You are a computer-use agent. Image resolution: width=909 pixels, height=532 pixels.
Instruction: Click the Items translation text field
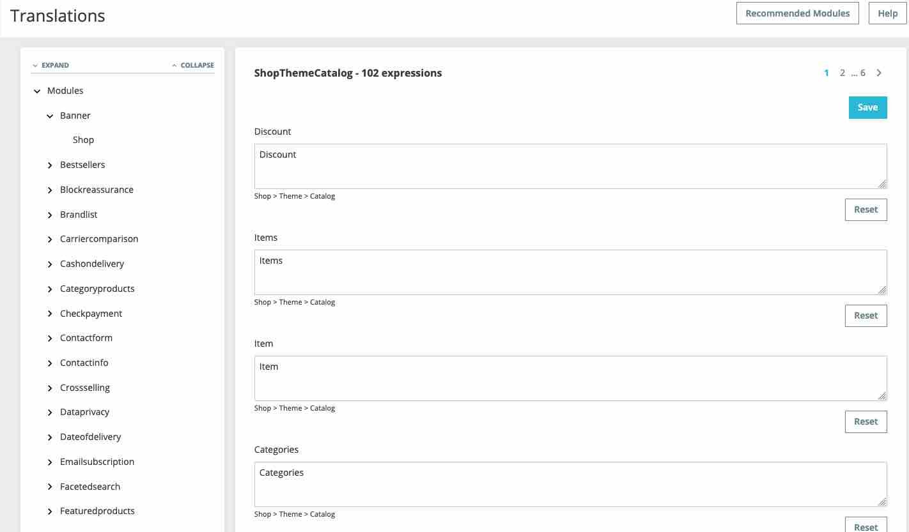(x=570, y=272)
